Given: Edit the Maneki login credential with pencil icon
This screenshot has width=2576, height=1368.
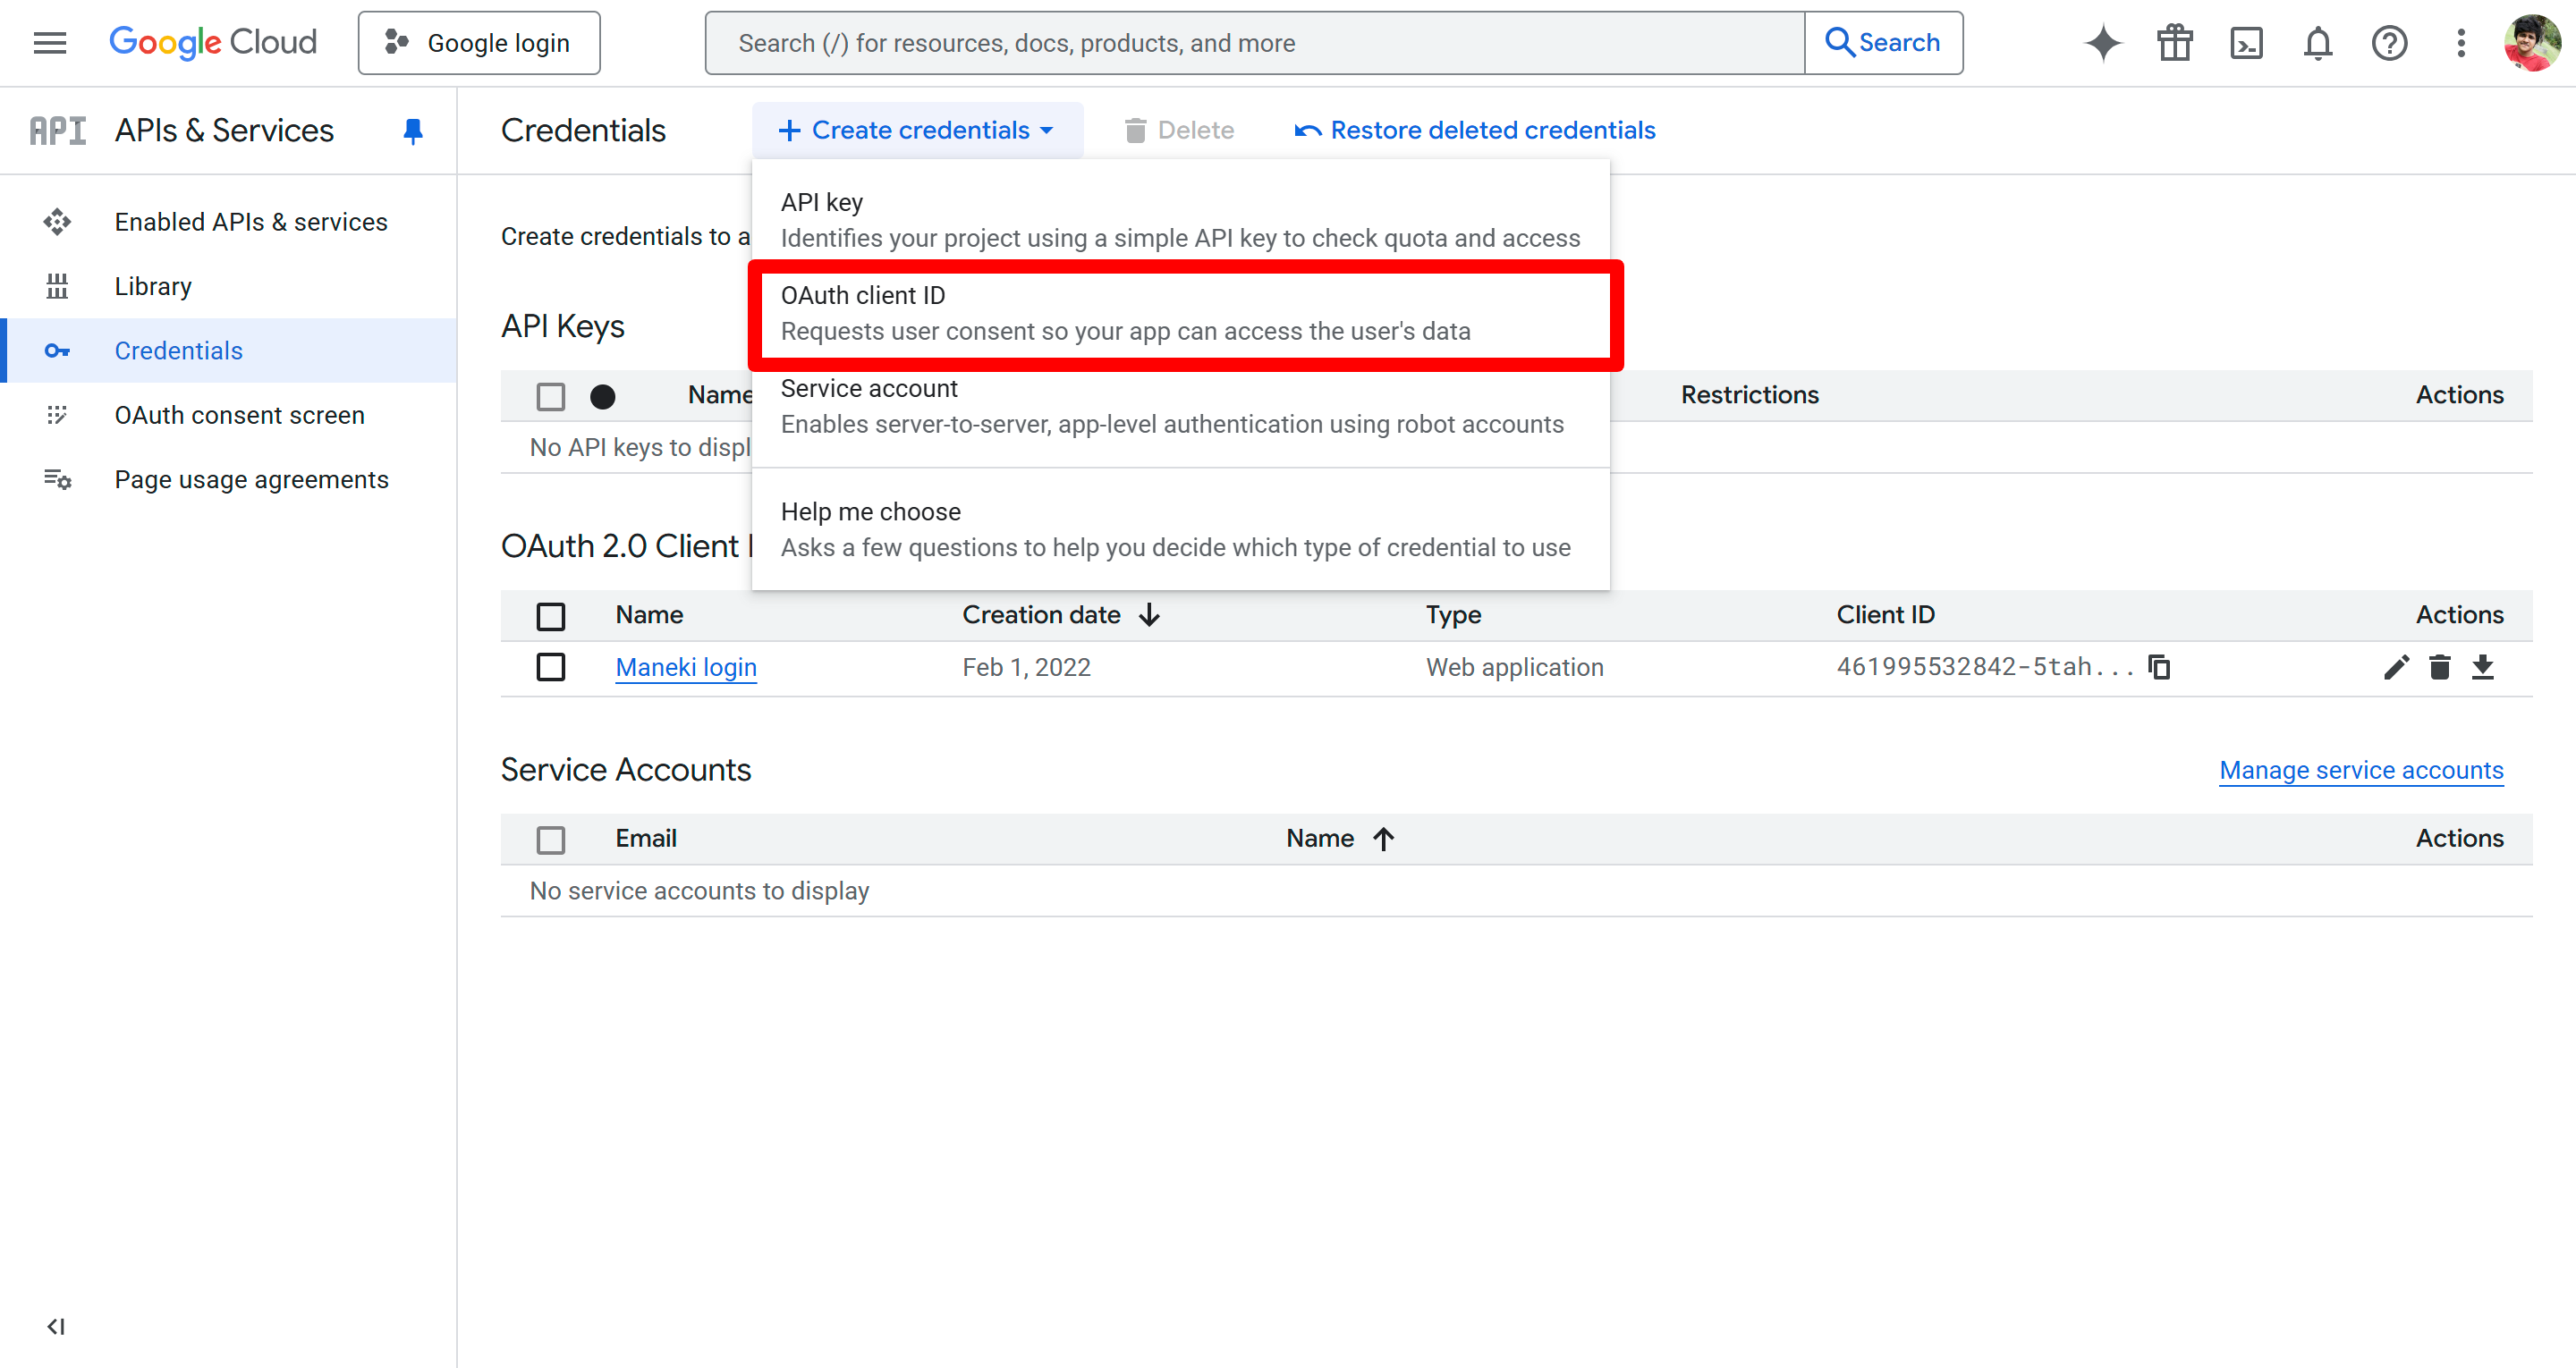Looking at the screenshot, I should [x=2396, y=666].
